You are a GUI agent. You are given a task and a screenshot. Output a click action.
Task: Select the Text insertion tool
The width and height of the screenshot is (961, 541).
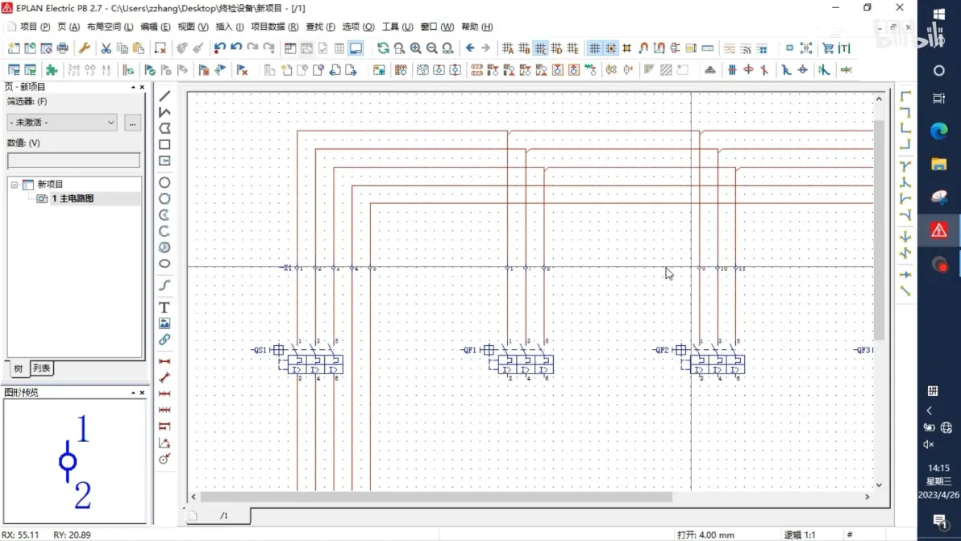[164, 307]
